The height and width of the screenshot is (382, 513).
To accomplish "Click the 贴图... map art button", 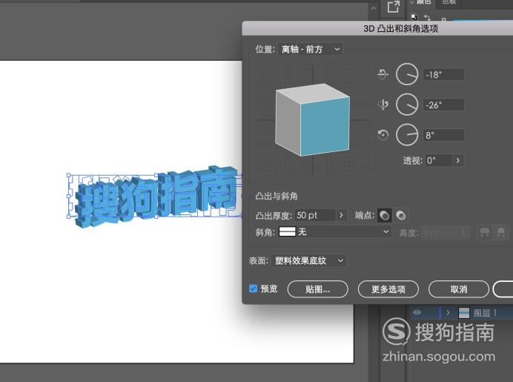I will 317,289.
